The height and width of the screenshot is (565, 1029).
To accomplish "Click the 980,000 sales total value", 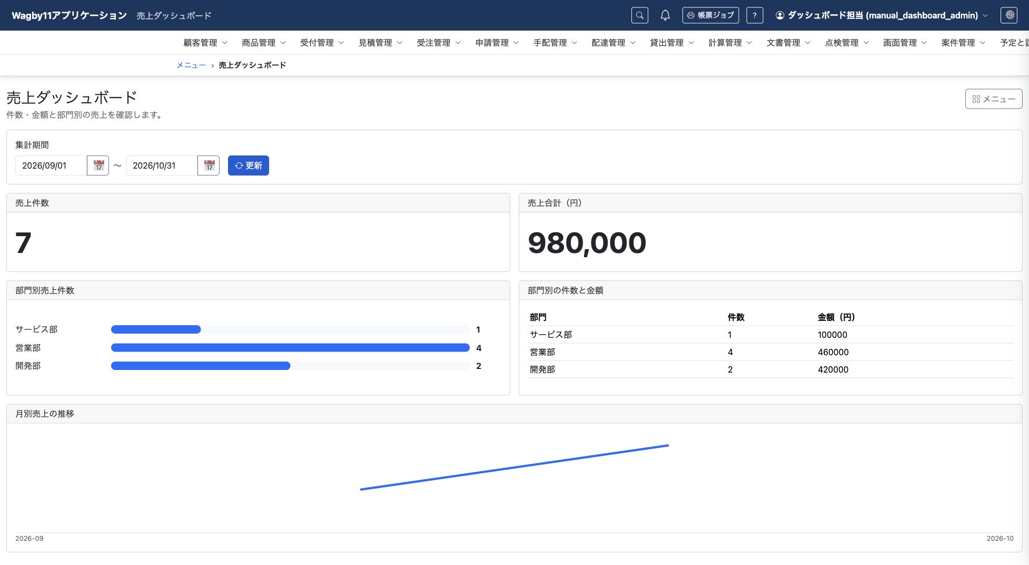I will pyautogui.click(x=587, y=243).
